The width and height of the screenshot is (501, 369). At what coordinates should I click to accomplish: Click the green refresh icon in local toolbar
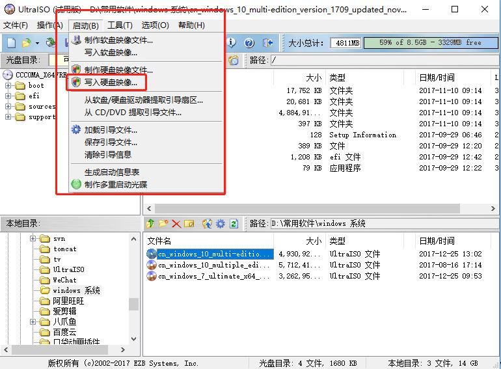tap(234, 223)
